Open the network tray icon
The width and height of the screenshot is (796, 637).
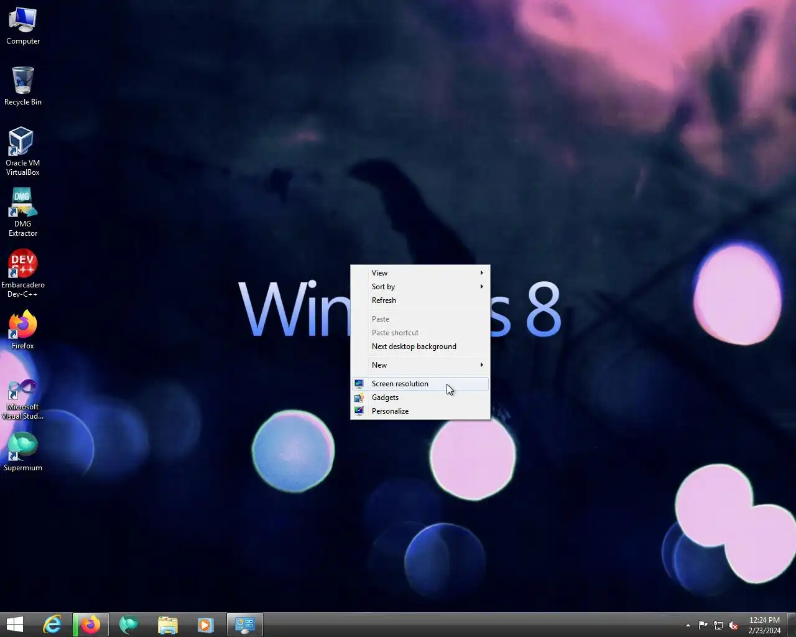pyautogui.click(x=718, y=625)
